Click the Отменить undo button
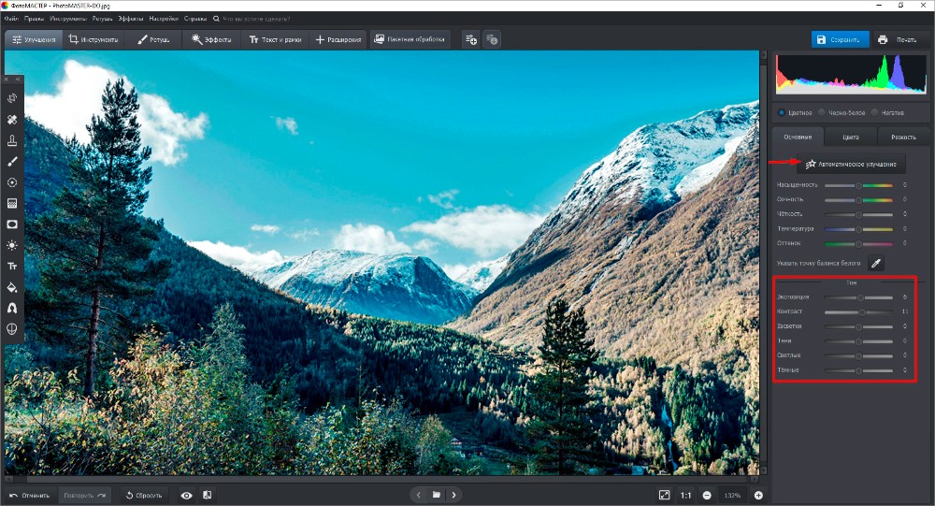Screen dimensions: 935x506 pyautogui.click(x=30, y=496)
